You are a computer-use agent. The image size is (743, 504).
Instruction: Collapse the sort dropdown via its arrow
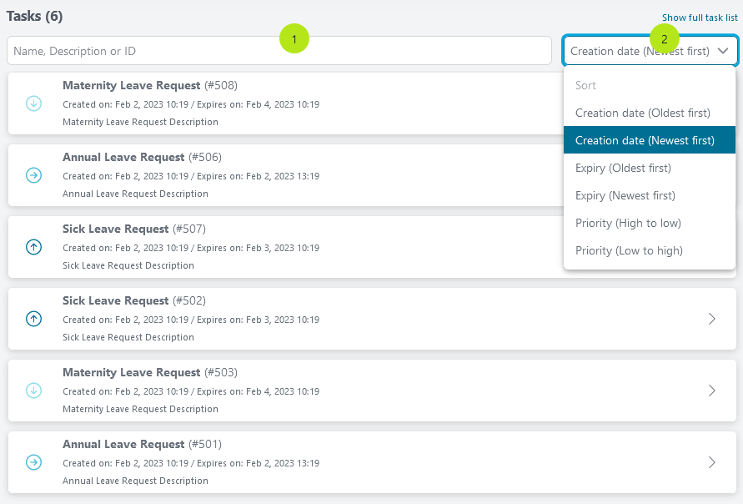pos(723,51)
